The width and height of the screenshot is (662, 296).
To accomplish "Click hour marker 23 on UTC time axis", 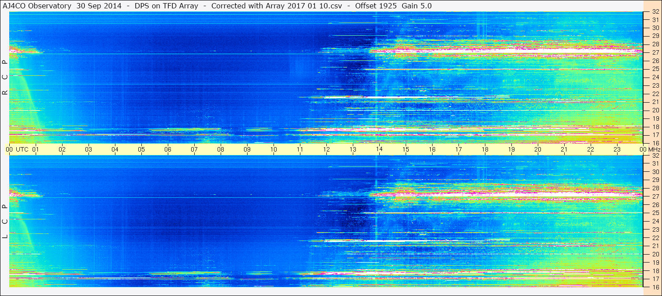I will (617, 149).
